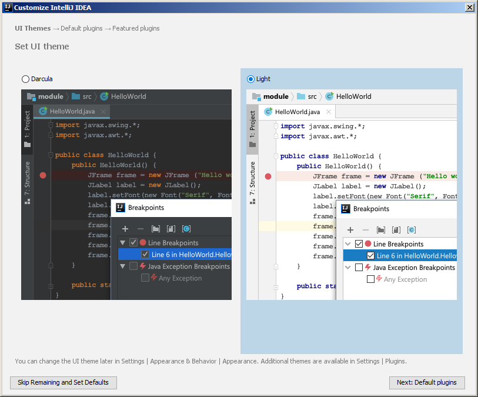This screenshot has height=397, width=478.
Task: Click add breakpoint plus in Light preview
Action: click(x=350, y=230)
